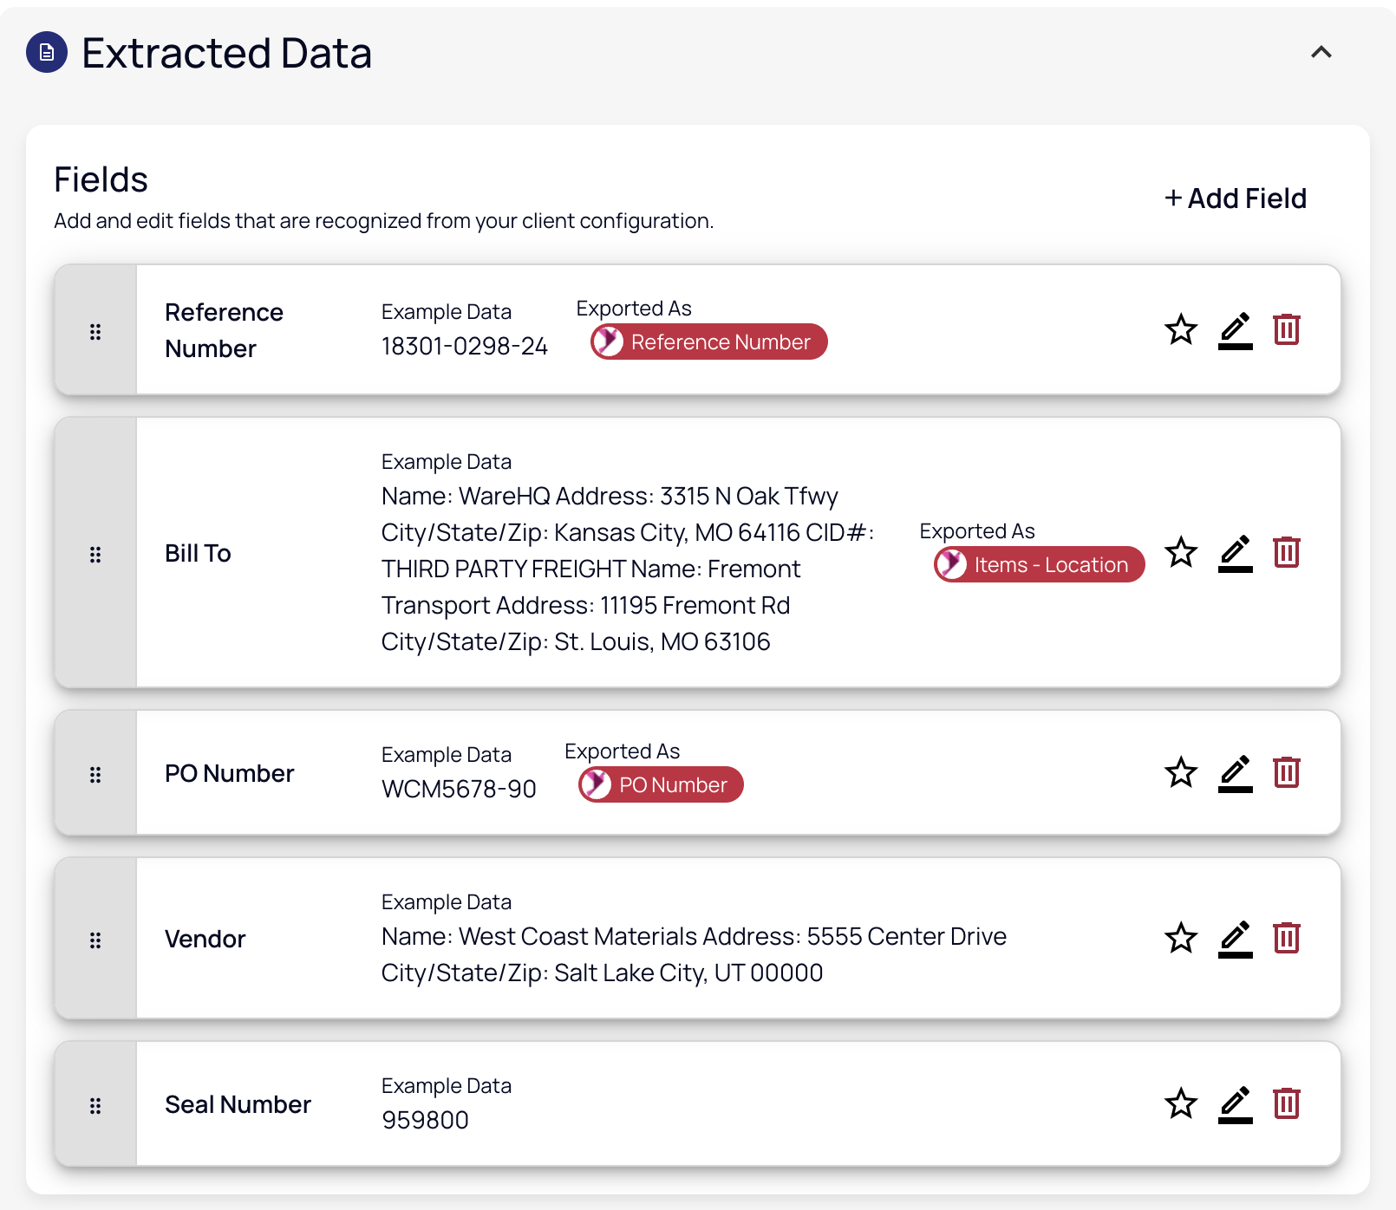Grab the Vendor drag handle
Image resolution: width=1396 pixels, height=1210 pixels.
(95, 940)
